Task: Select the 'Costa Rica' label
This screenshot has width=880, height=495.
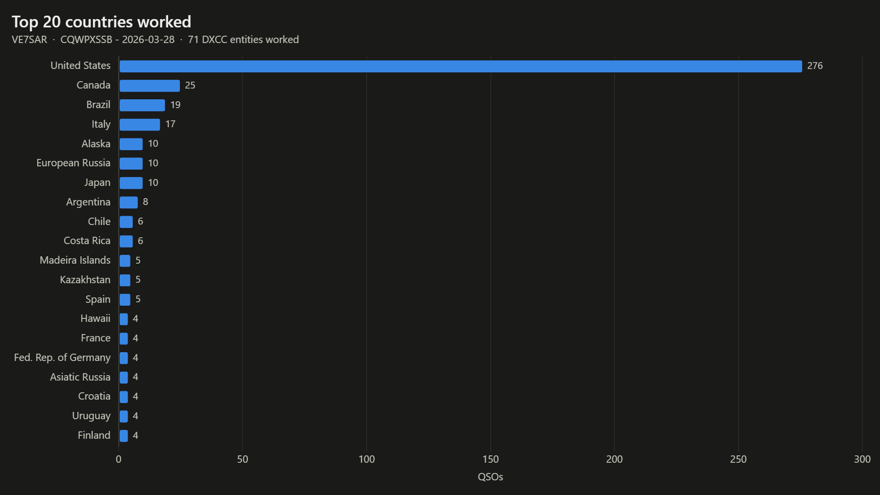Action: click(x=87, y=241)
